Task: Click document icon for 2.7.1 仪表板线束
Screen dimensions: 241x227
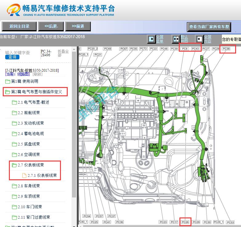Action: point(24,175)
